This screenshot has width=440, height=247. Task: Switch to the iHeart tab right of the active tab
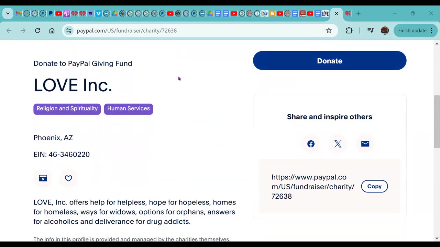click(x=348, y=14)
